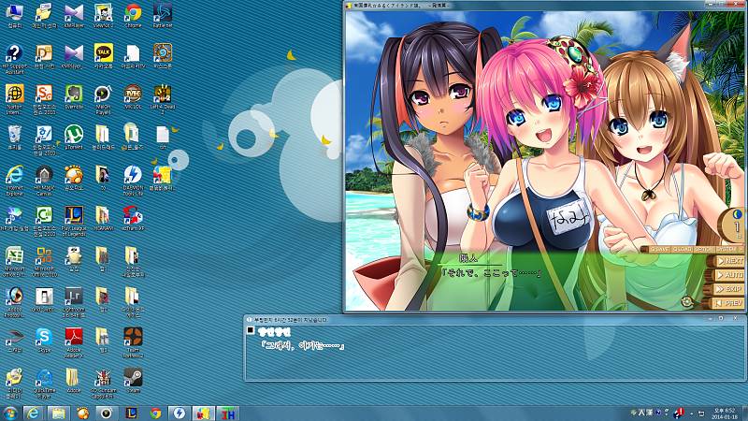Open Internet Explorer from the taskbar
Viewport: 748px width, 421px height.
tap(36, 412)
